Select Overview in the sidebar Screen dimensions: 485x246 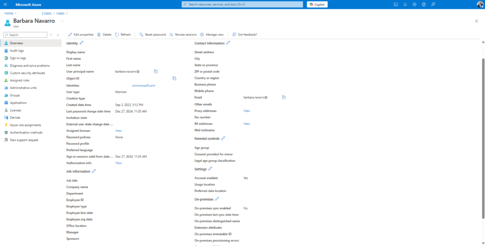[31, 43]
